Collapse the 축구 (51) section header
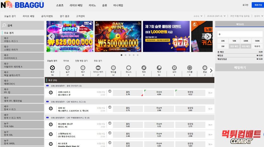264x147 pixels. pos(130,80)
